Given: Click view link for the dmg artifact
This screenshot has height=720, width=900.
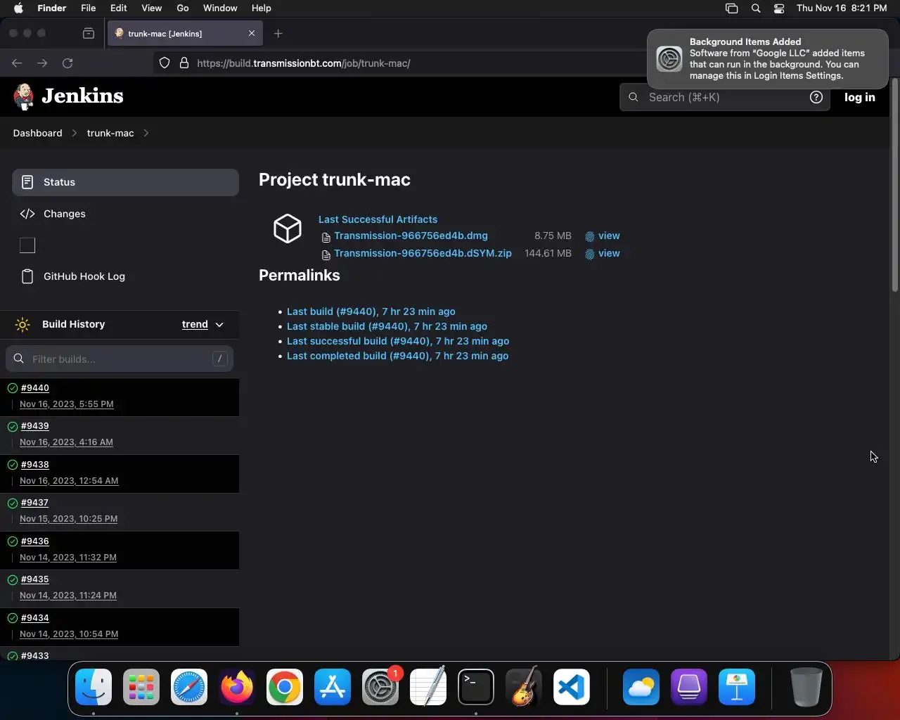Looking at the screenshot, I should coord(609,236).
